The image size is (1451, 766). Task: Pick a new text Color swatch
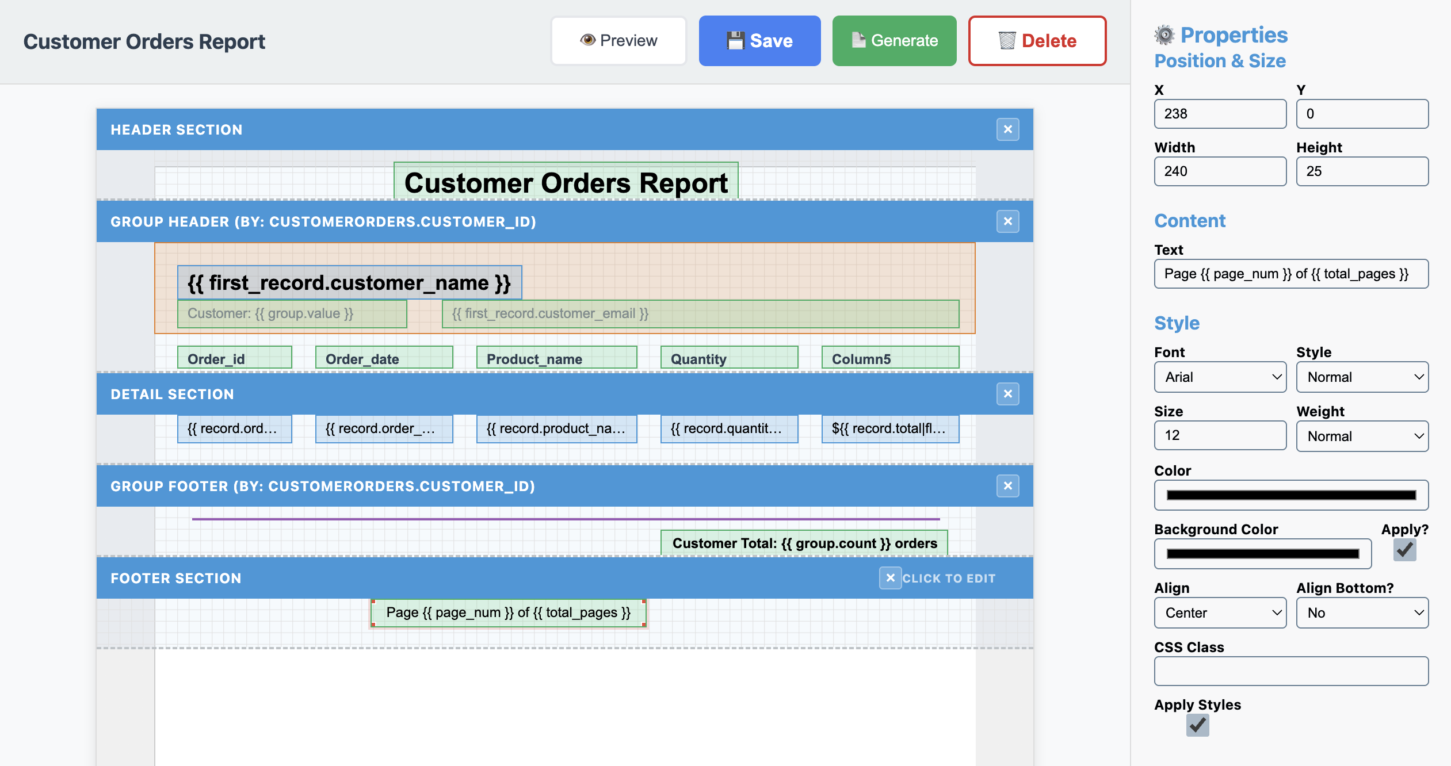1291,495
